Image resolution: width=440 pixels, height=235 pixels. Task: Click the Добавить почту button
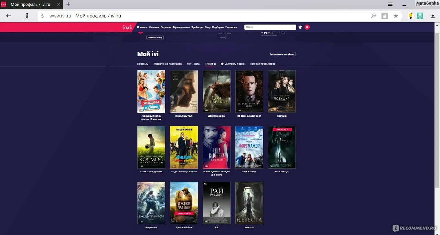[x=155, y=37]
